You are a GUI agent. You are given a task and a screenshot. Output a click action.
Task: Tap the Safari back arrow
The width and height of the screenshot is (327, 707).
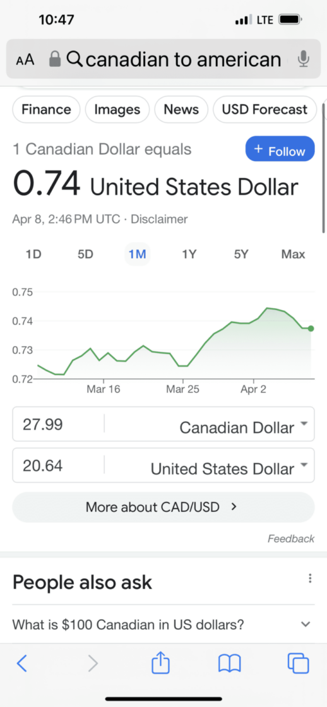point(21,663)
